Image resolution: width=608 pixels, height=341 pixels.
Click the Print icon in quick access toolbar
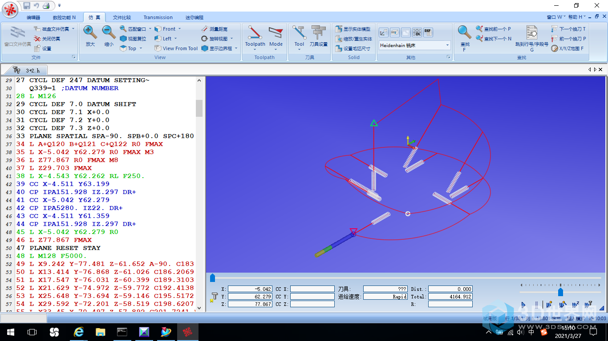tap(46, 6)
